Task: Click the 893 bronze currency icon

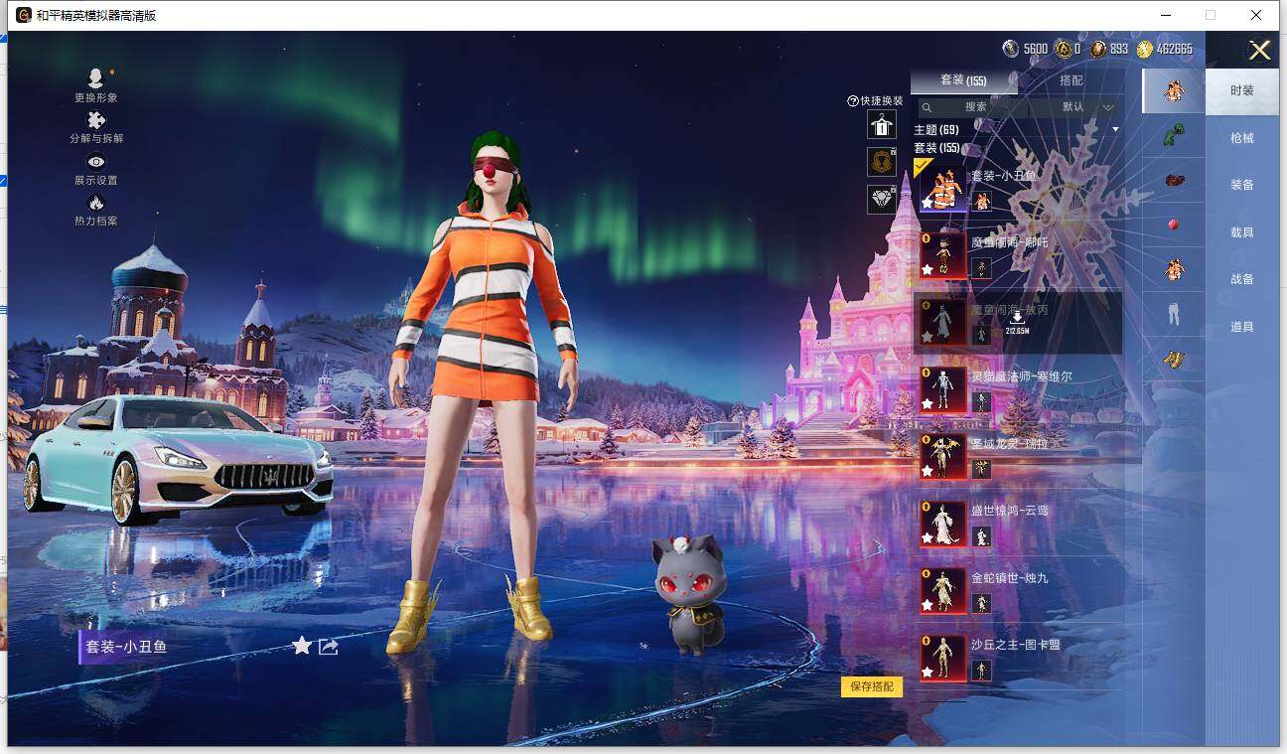Action: click(x=1098, y=49)
